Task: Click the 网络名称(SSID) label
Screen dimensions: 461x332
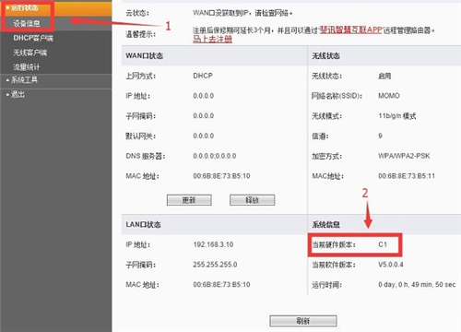Action: [337, 96]
